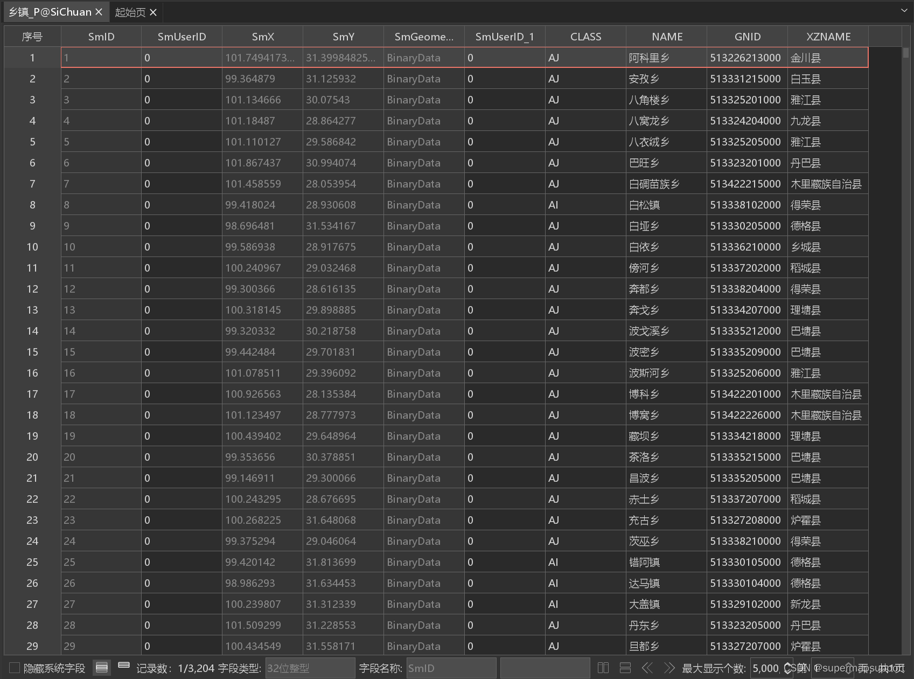Click the stacked rows layout icon in status bar
914x679 pixels.
(625, 668)
